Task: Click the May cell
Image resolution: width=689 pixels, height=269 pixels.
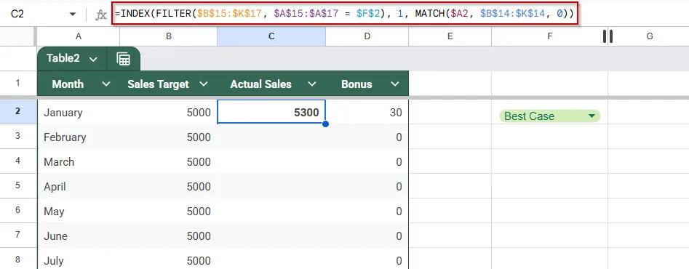Action: point(79,211)
